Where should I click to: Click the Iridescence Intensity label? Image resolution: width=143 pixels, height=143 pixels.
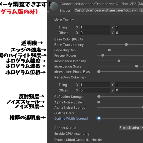(70, 61)
